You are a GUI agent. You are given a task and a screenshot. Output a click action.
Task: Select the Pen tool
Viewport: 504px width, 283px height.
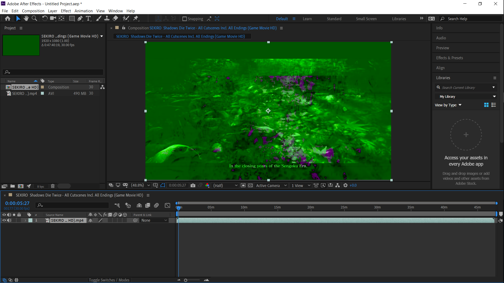(80, 19)
